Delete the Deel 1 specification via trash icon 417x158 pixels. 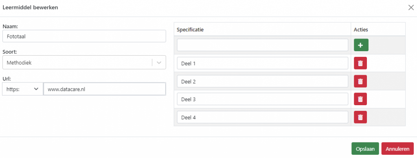coord(360,63)
